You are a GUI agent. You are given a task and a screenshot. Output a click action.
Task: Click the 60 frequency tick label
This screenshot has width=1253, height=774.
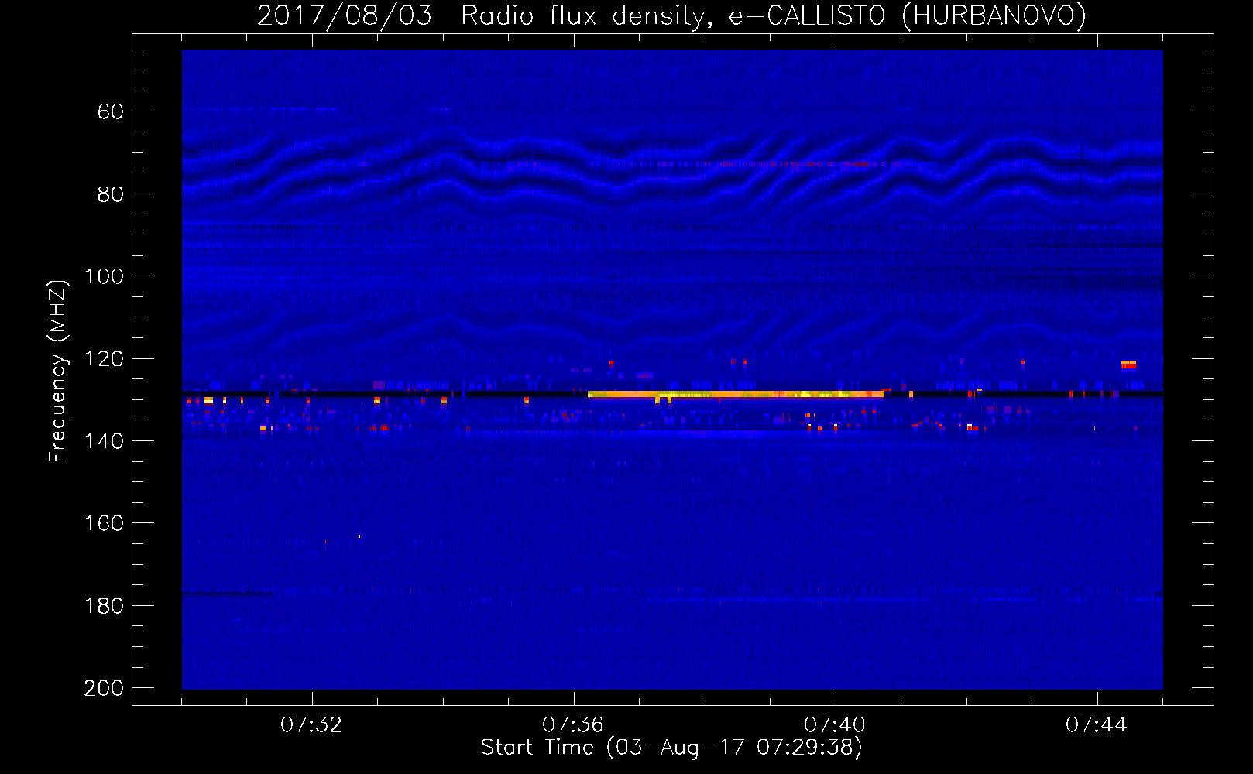click(111, 111)
